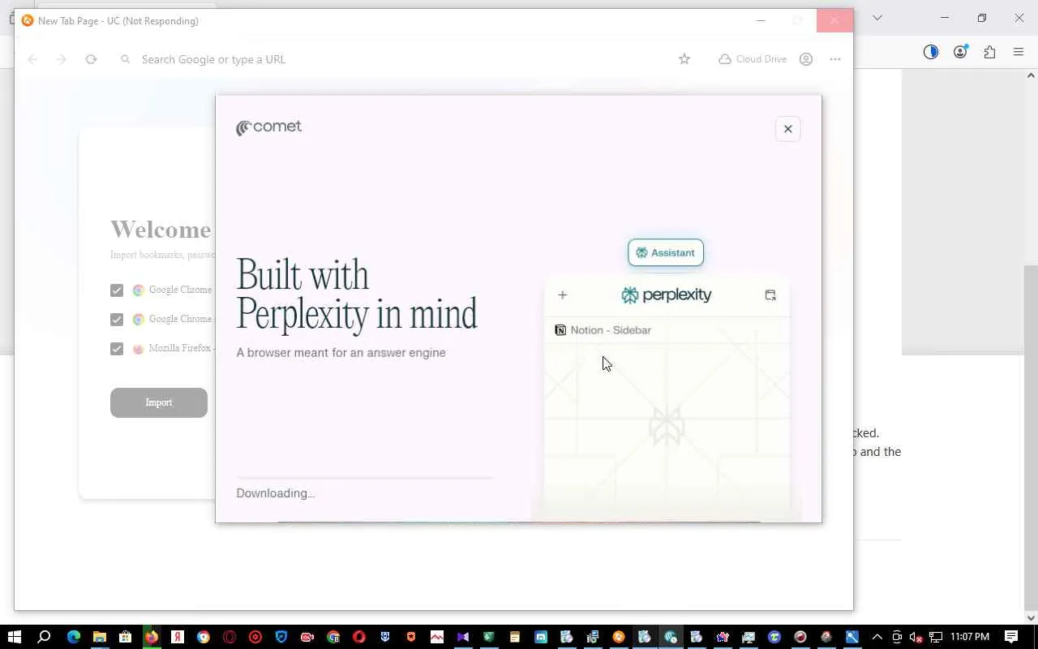Open the Firefox list-all-tabs dropdown arrow
The width and height of the screenshot is (1038, 649).
tap(877, 18)
